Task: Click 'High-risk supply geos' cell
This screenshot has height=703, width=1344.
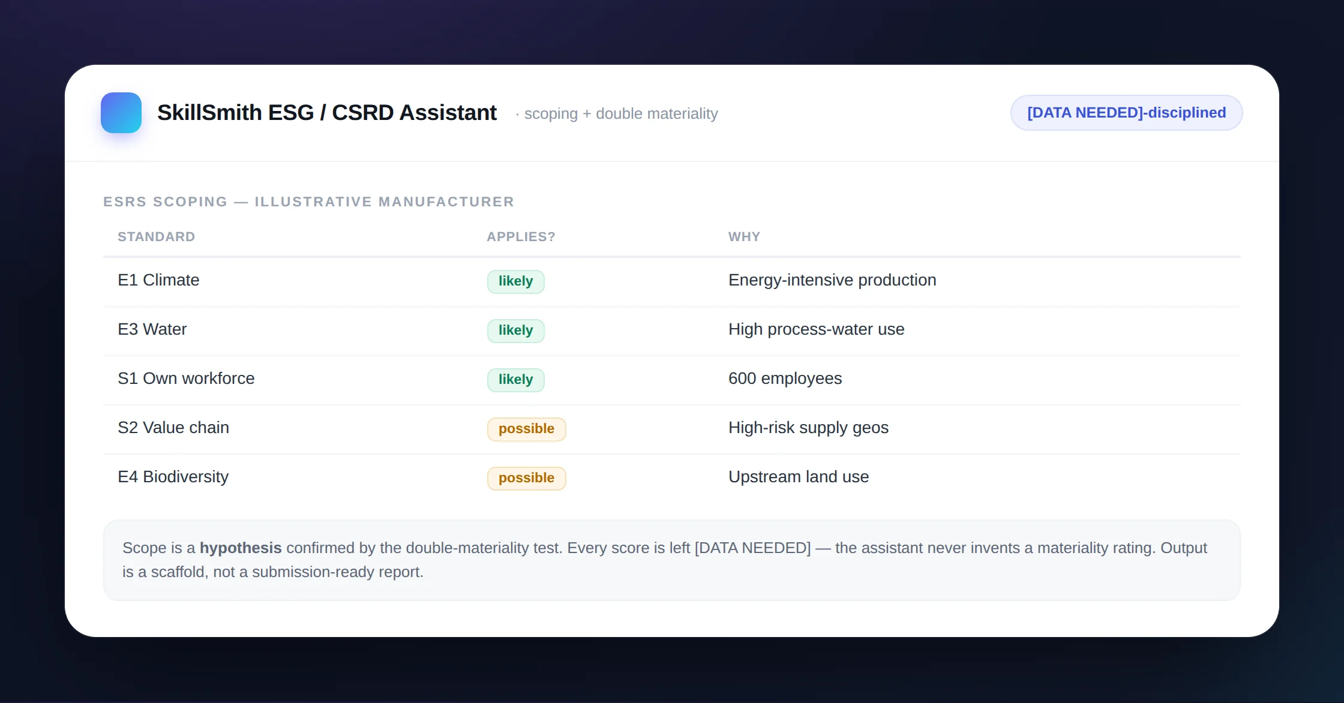Action: coord(808,428)
